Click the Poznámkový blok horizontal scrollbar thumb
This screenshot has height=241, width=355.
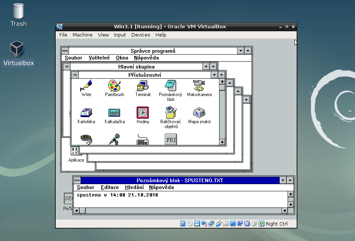click(83, 210)
